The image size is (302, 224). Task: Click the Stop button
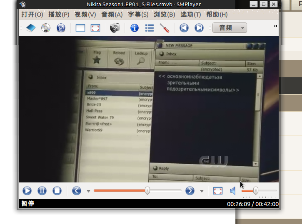pos(57,191)
